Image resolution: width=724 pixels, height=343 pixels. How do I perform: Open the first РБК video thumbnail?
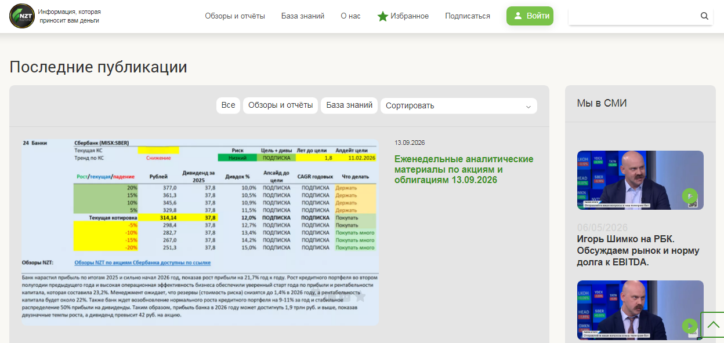[x=640, y=180]
